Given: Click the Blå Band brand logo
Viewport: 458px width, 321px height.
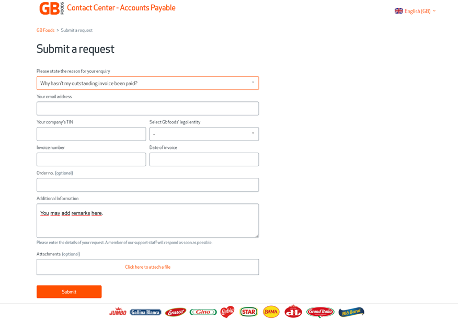Looking at the screenshot, I should (351, 312).
